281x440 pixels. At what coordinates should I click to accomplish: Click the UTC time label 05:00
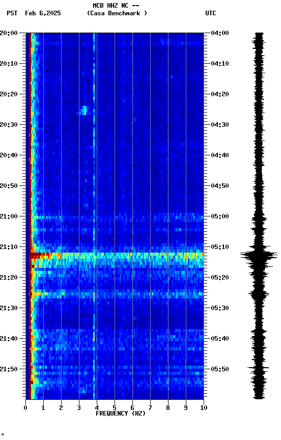[220, 216]
